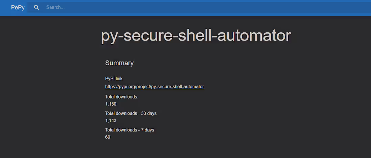371x158 pixels.
Task: Click the "Total downloads" label above 1,150
Action: pyautogui.click(x=121, y=97)
